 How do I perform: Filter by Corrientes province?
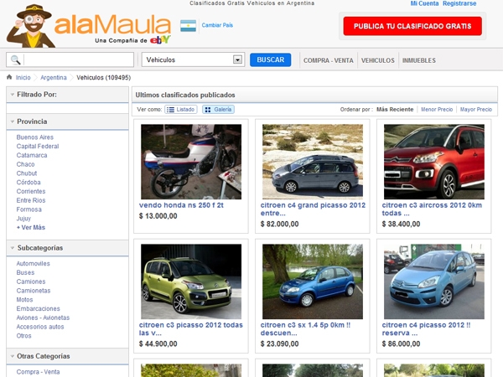(31, 191)
